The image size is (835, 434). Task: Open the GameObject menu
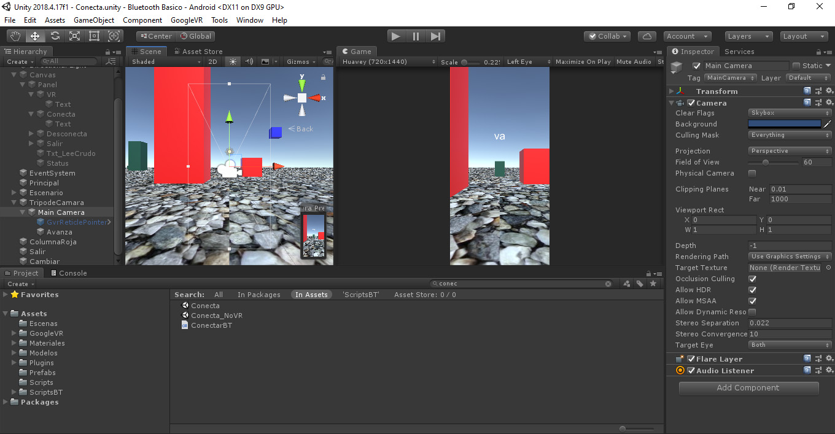[x=94, y=20]
